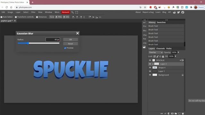Click the red Account button

[x=65, y=12]
